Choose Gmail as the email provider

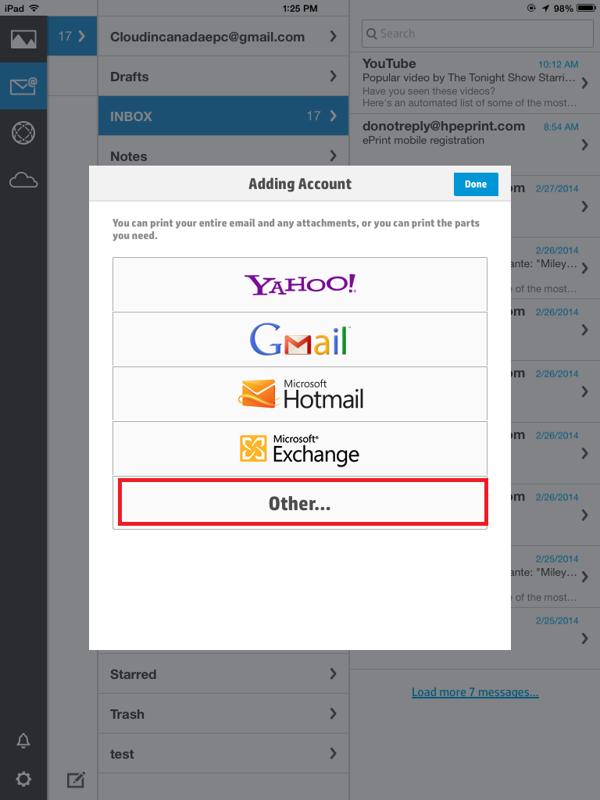(300, 339)
